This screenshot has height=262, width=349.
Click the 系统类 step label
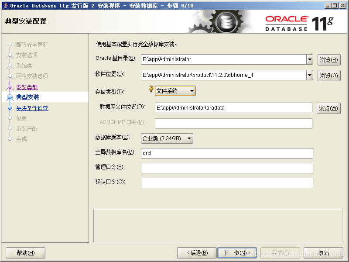pyautogui.click(x=24, y=66)
